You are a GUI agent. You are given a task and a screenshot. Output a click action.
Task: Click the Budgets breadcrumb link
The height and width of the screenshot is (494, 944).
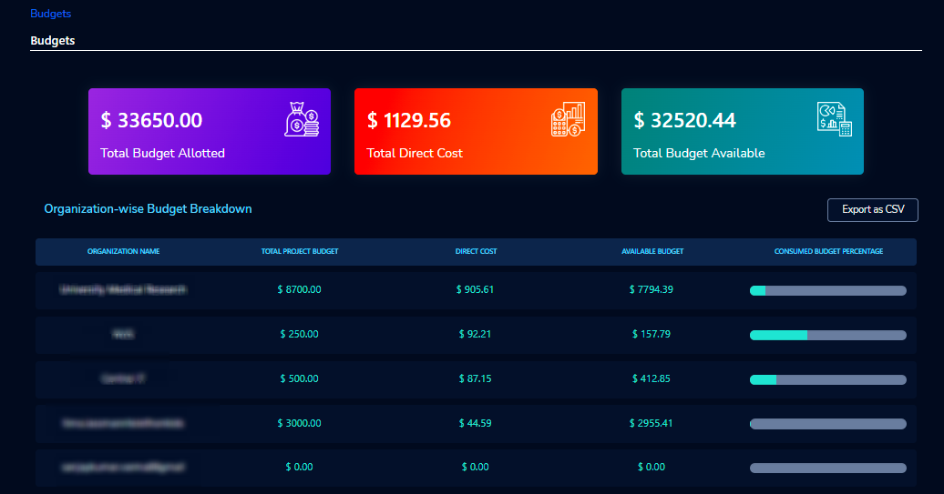tap(51, 14)
